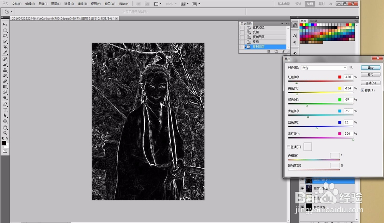Select the Gradient tool

(5, 87)
